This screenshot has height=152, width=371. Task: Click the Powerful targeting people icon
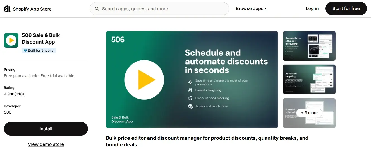(190, 90)
